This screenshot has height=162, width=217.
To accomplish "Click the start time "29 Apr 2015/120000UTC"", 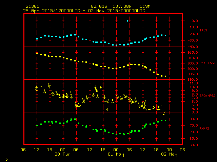I will point(52,11).
